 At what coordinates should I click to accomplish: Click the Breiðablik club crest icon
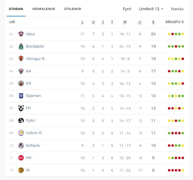coord(21,47)
